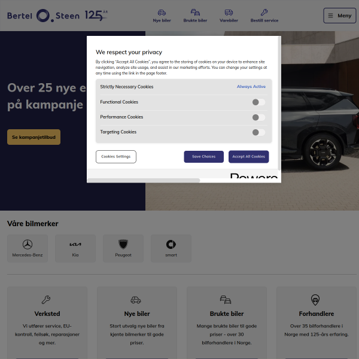Open Cookies Settings options
Viewport: 359px width, 359px height.
(116, 157)
